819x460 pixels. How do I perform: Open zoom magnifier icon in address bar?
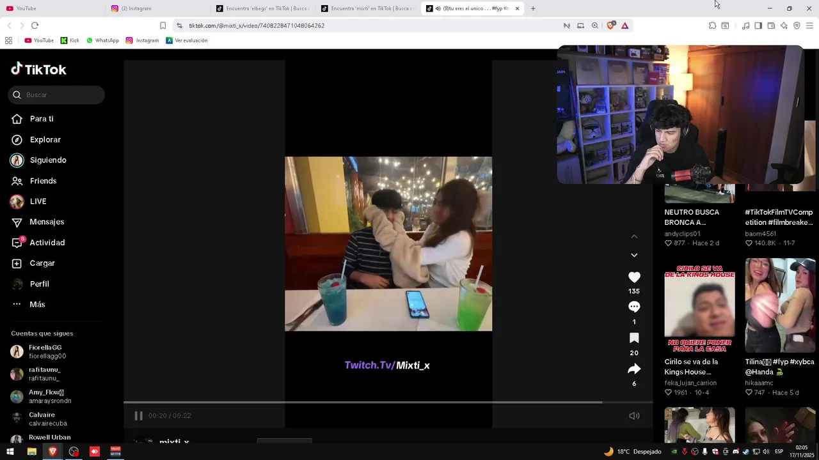(x=595, y=26)
